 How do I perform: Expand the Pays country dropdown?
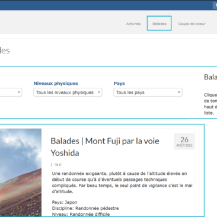pos(148,92)
